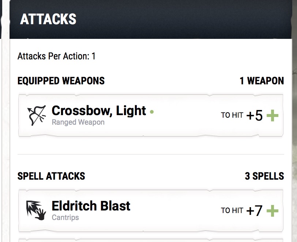Click the Eldritch Blast spell hand icon
This screenshot has height=242, width=297.
(x=36, y=210)
